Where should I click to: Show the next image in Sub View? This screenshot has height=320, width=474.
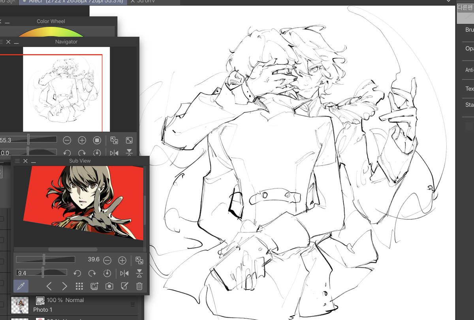[x=64, y=286]
